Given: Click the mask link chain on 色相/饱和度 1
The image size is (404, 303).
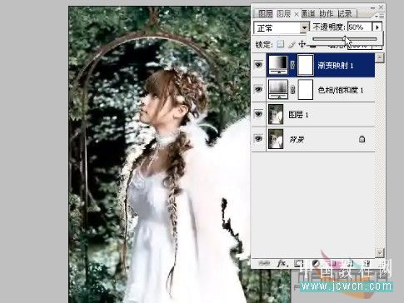Looking at the screenshot, I should click(292, 90).
